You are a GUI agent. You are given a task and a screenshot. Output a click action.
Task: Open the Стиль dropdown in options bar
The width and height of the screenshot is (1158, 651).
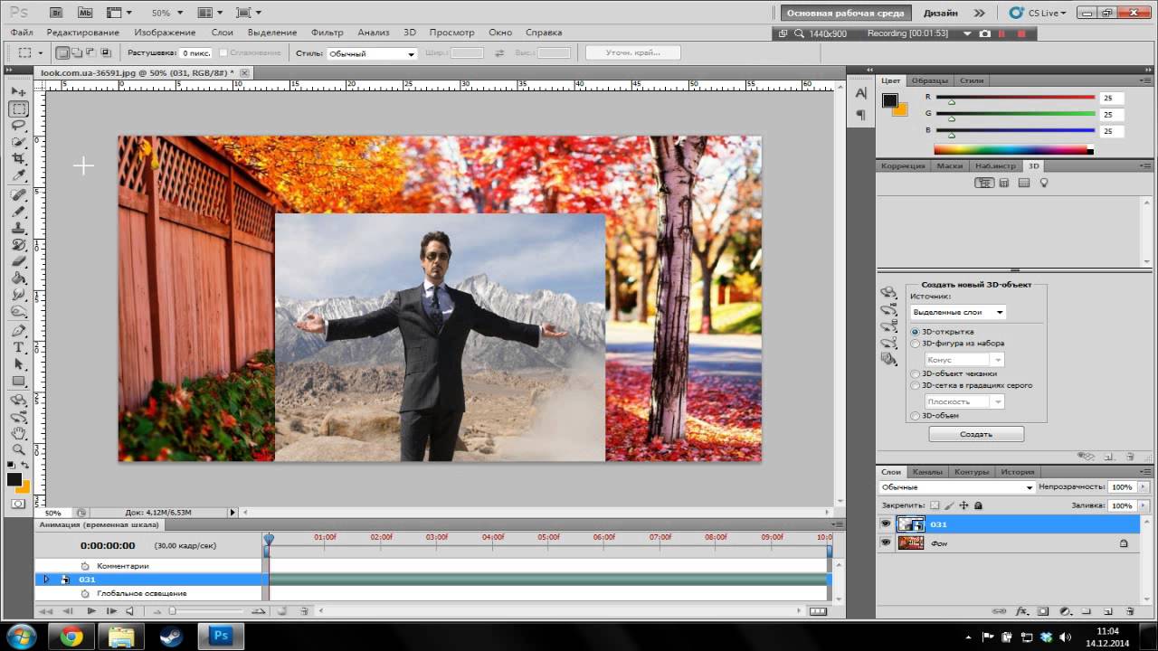pyautogui.click(x=372, y=53)
